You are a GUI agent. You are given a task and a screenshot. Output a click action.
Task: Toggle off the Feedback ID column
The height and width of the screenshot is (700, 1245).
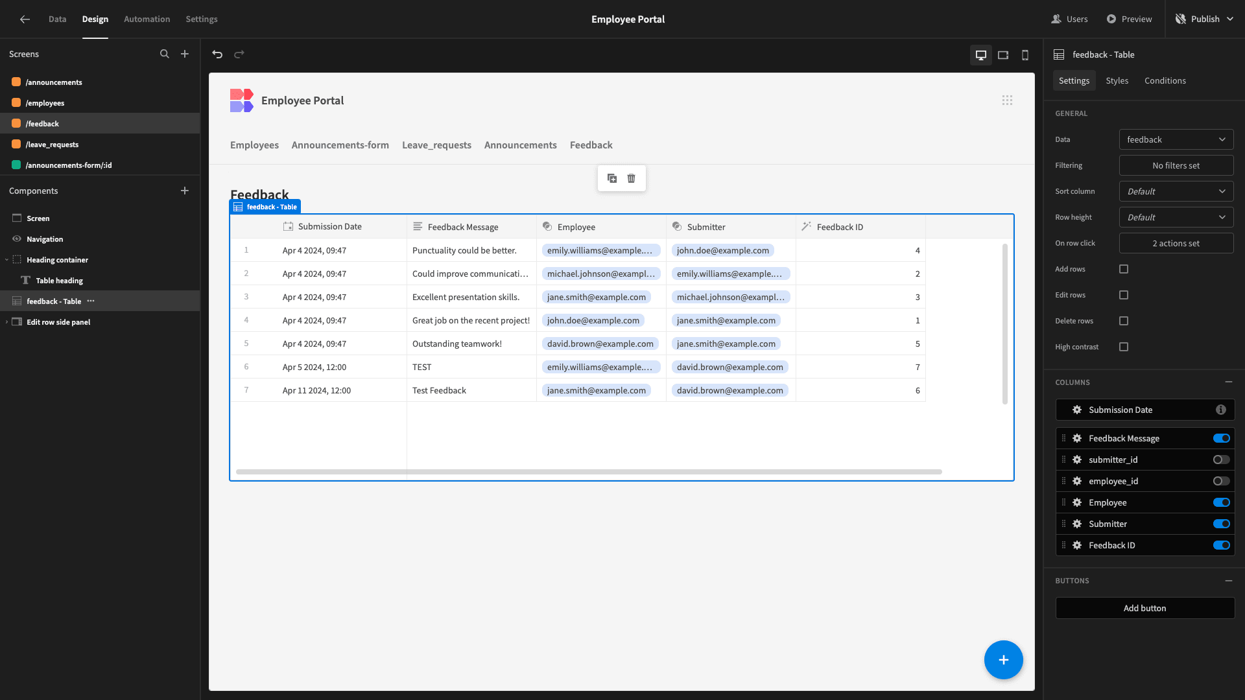pyautogui.click(x=1222, y=545)
